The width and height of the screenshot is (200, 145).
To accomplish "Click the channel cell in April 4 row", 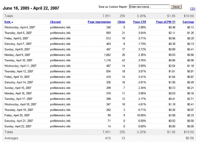I will [x=60, y=27].
